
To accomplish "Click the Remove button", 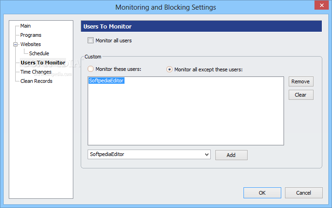I will click(301, 81).
